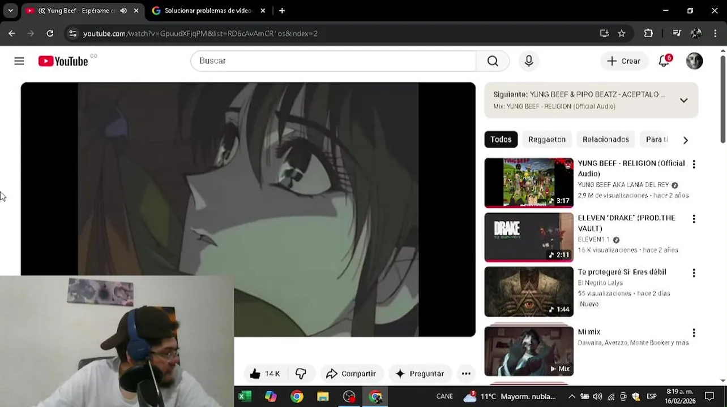Click Te protegeré Si Eres débil title
The height and width of the screenshot is (407, 727).
[x=622, y=272]
